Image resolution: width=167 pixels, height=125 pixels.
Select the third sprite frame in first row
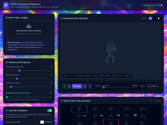111,109
